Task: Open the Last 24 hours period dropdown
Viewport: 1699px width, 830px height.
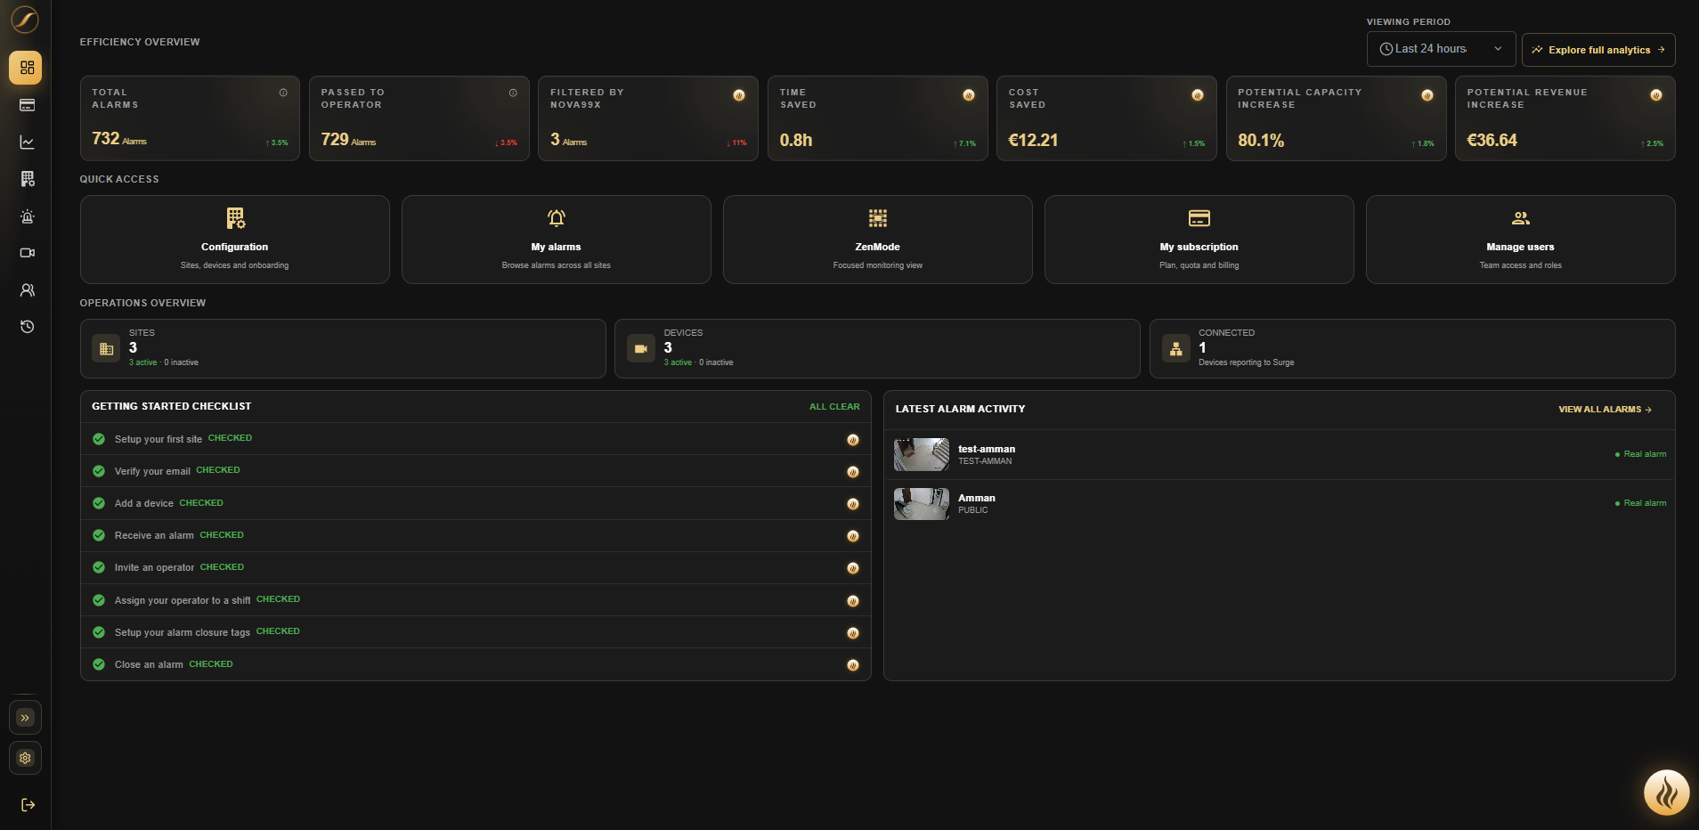Action: coord(1441,49)
